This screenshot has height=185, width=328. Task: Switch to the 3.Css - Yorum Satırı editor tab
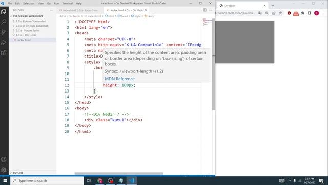point(80,10)
